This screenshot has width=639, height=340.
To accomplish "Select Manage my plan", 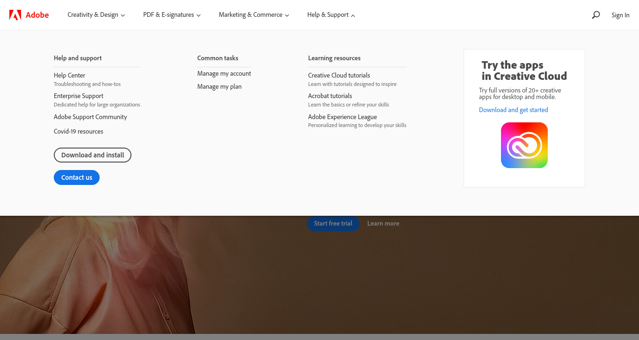I will click(219, 86).
